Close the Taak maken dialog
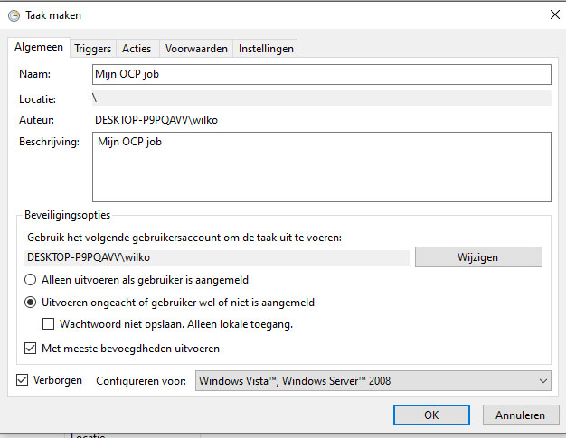Screen dimensions: 566x438 click(x=555, y=14)
